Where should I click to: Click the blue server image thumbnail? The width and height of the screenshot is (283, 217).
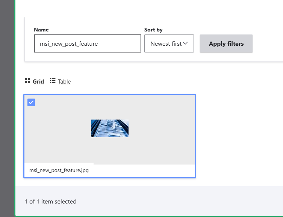(110, 128)
